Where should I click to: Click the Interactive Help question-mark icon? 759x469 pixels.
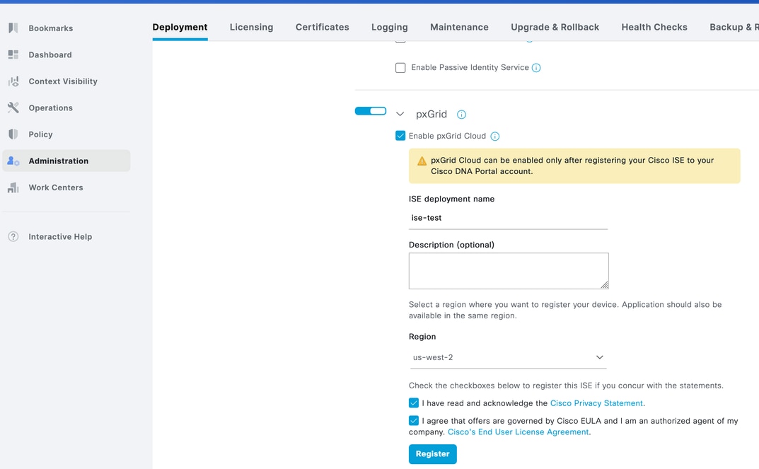[13, 237]
